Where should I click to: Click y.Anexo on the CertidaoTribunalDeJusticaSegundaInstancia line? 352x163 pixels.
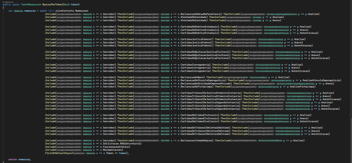[324, 106]
